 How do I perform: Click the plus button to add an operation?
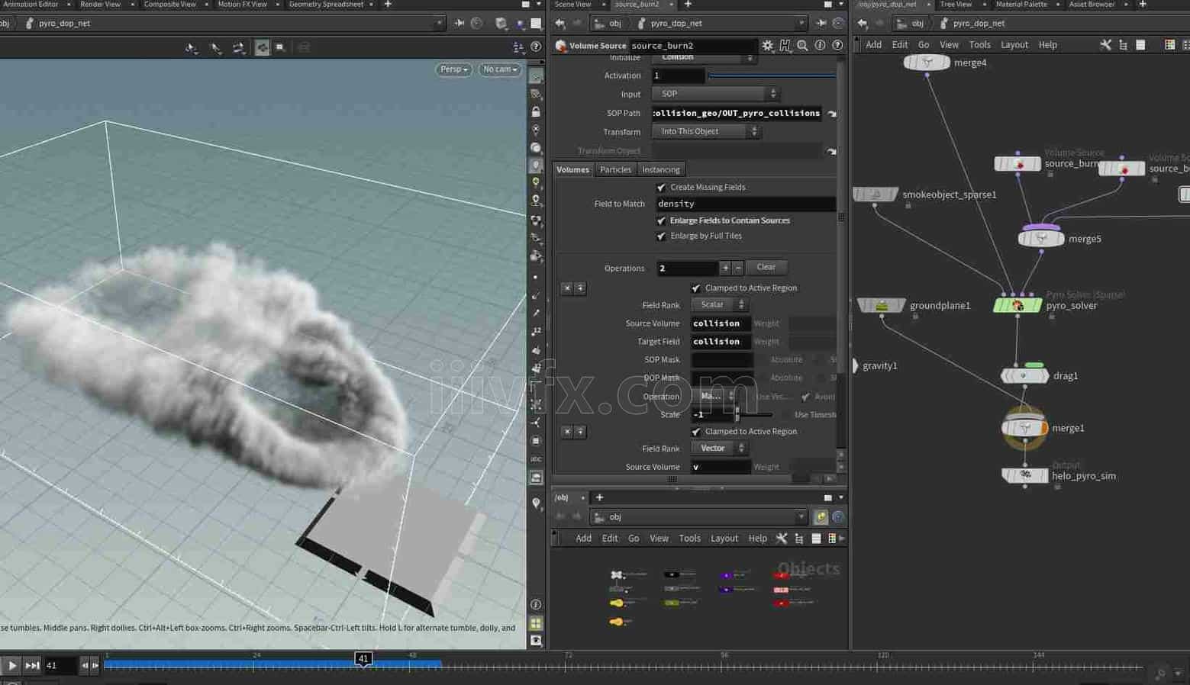(x=725, y=269)
